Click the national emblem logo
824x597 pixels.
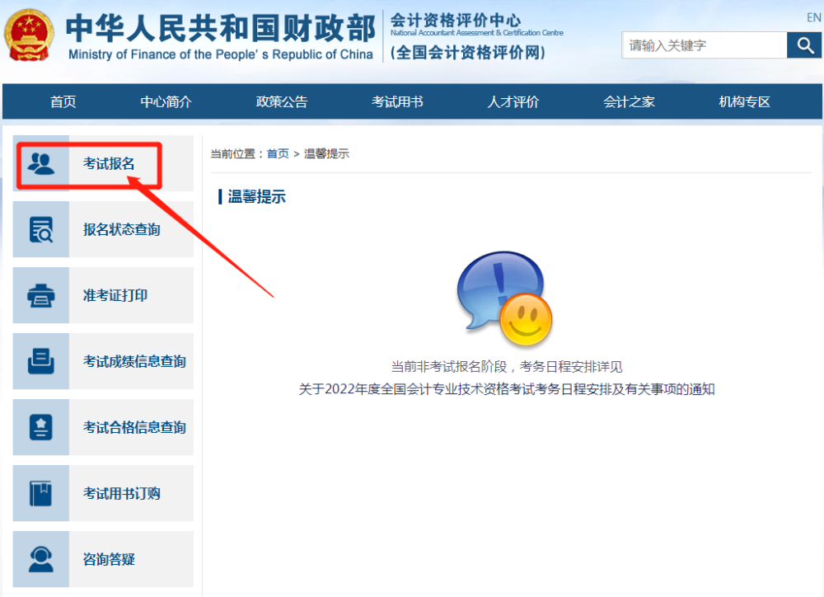point(29,35)
